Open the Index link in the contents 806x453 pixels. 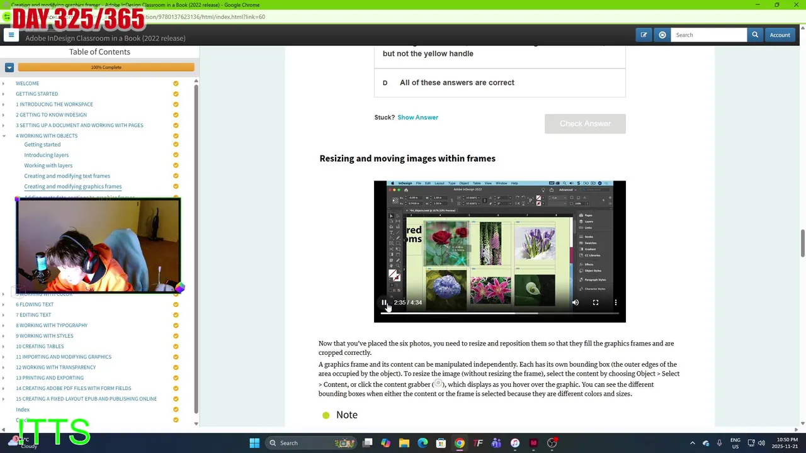pyautogui.click(x=23, y=410)
